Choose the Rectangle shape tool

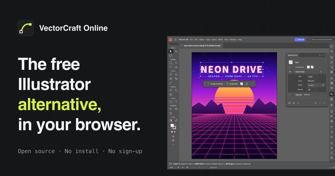tap(171, 63)
